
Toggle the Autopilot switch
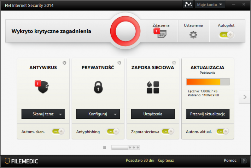[227, 35]
